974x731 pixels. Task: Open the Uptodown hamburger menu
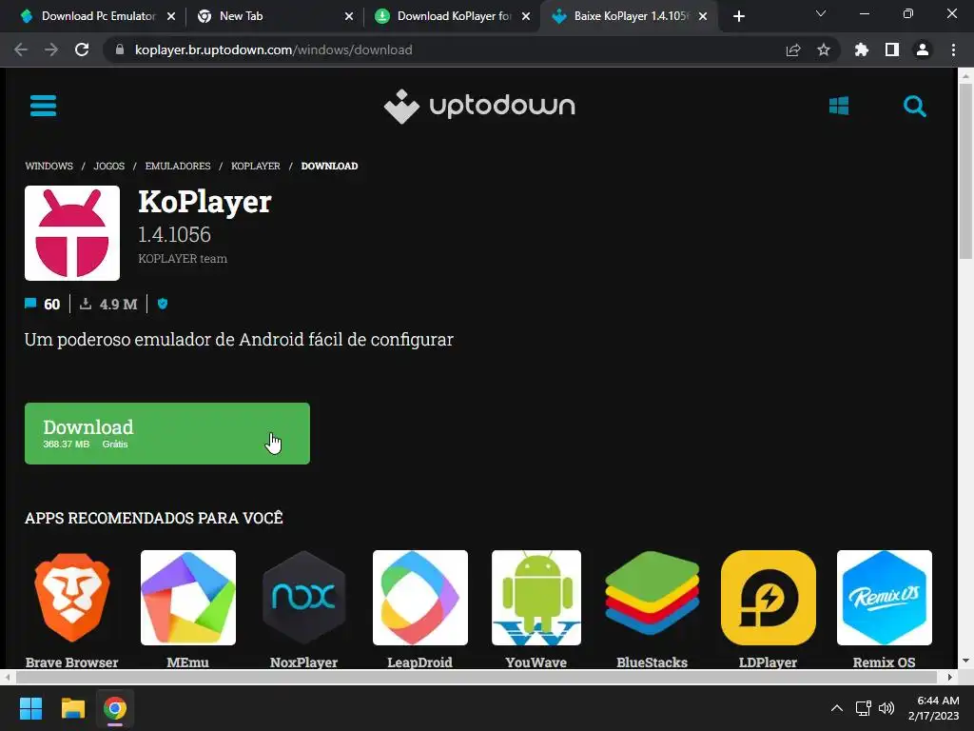click(x=44, y=106)
